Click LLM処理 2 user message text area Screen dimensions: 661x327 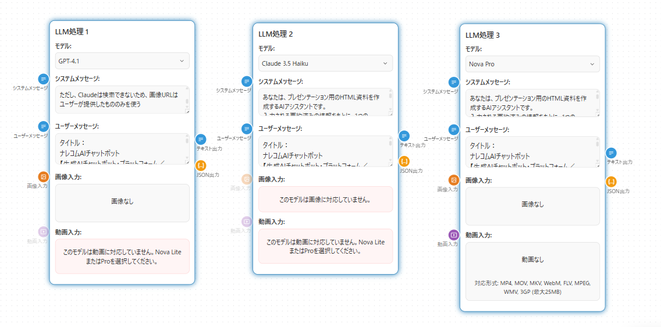coord(325,151)
